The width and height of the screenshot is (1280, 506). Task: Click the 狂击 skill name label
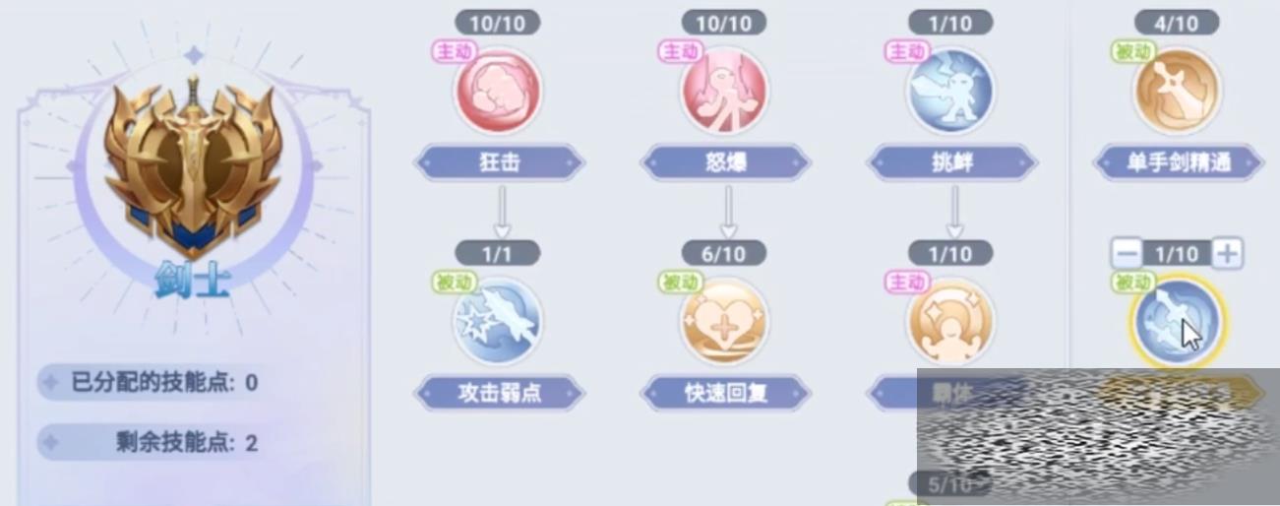pos(499,162)
